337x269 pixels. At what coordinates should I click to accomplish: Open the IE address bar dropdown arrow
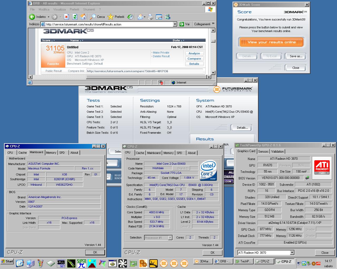(x=175, y=24)
